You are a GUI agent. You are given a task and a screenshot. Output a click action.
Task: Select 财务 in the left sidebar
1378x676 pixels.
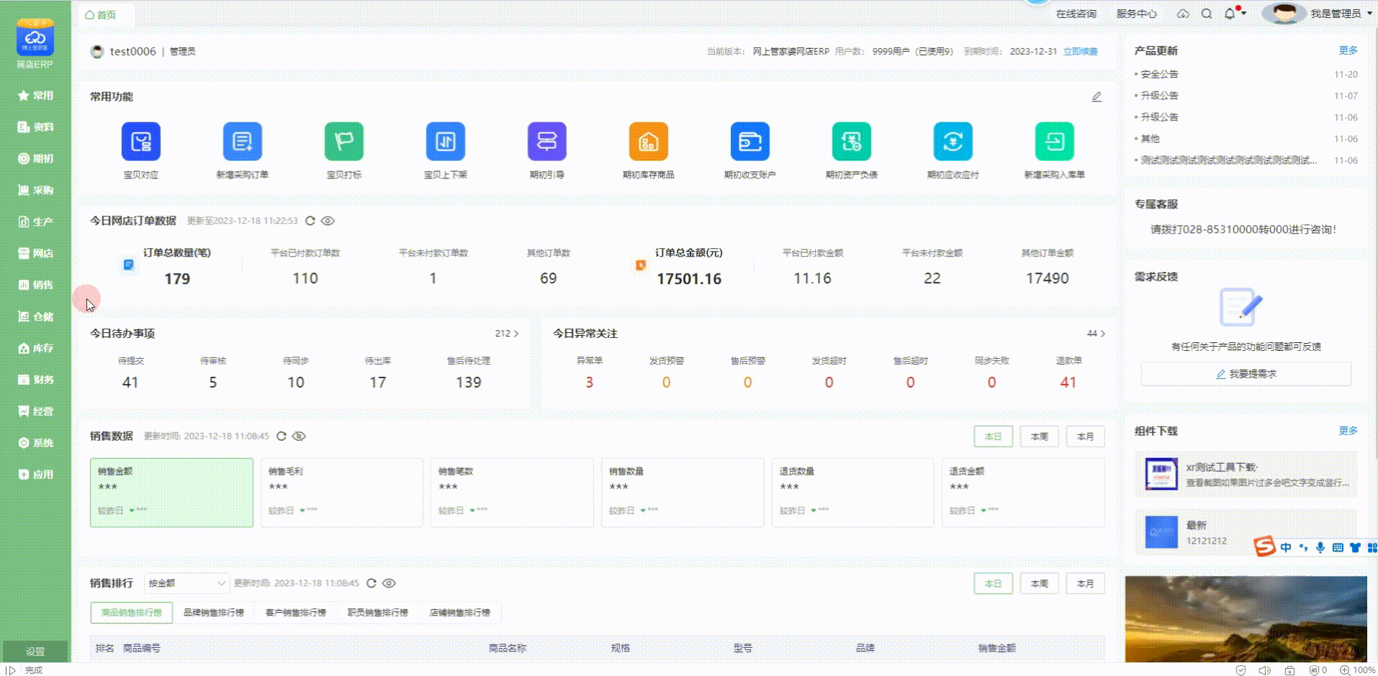click(35, 380)
